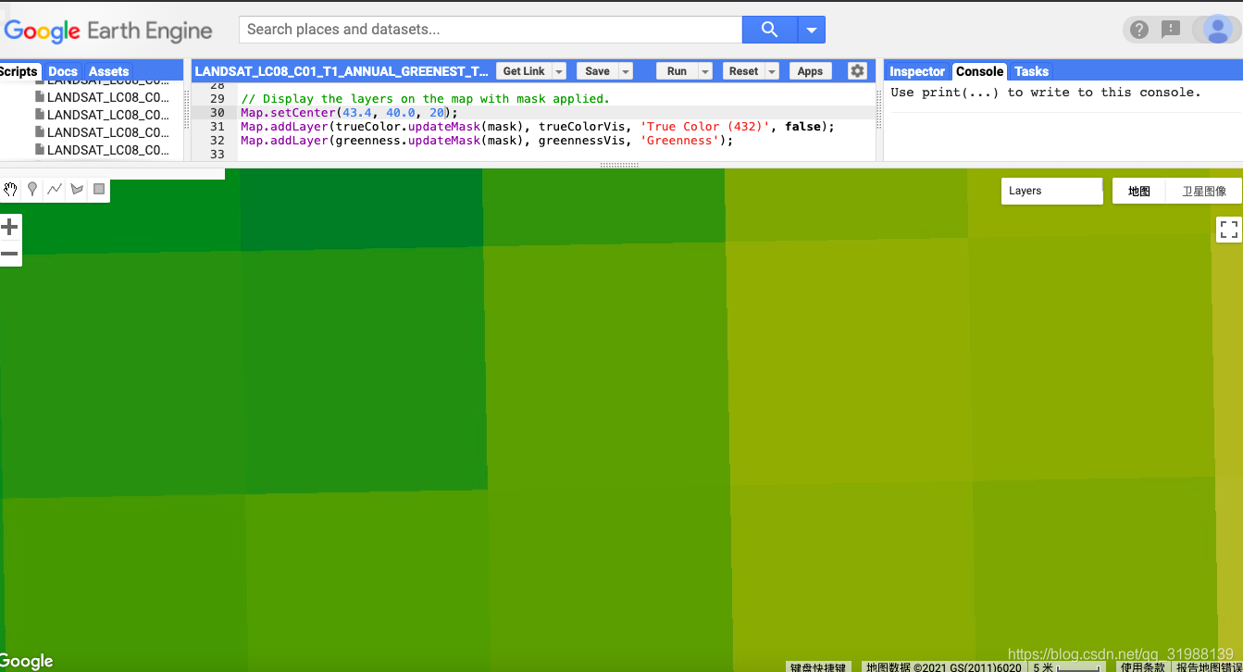Viewport: 1243px width, 672px height.
Task: Click the Reset button
Action: click(x=743, y=71)
